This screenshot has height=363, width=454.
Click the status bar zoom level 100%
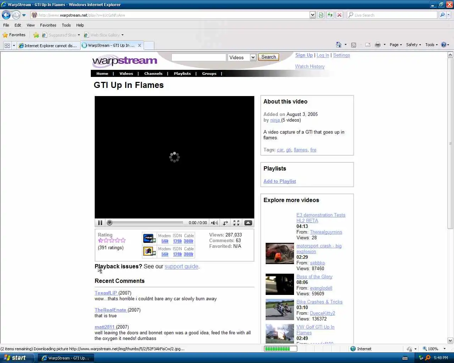click(433, 349)
